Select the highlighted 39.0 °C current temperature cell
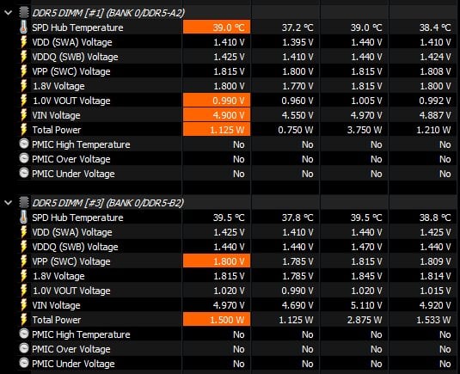This screenshot has width=460, height=374. point(217,28)
